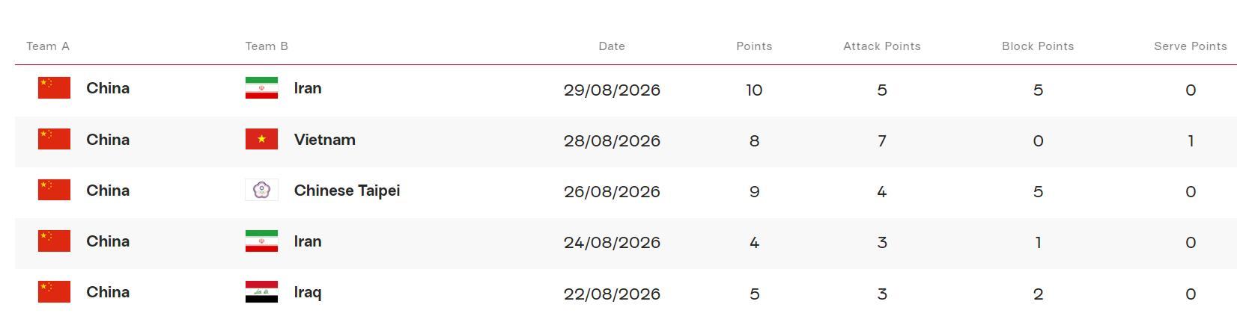Sort by the Attack Points column header
The width and height of the screenshot is (1237, 322).
coord(882,46)
